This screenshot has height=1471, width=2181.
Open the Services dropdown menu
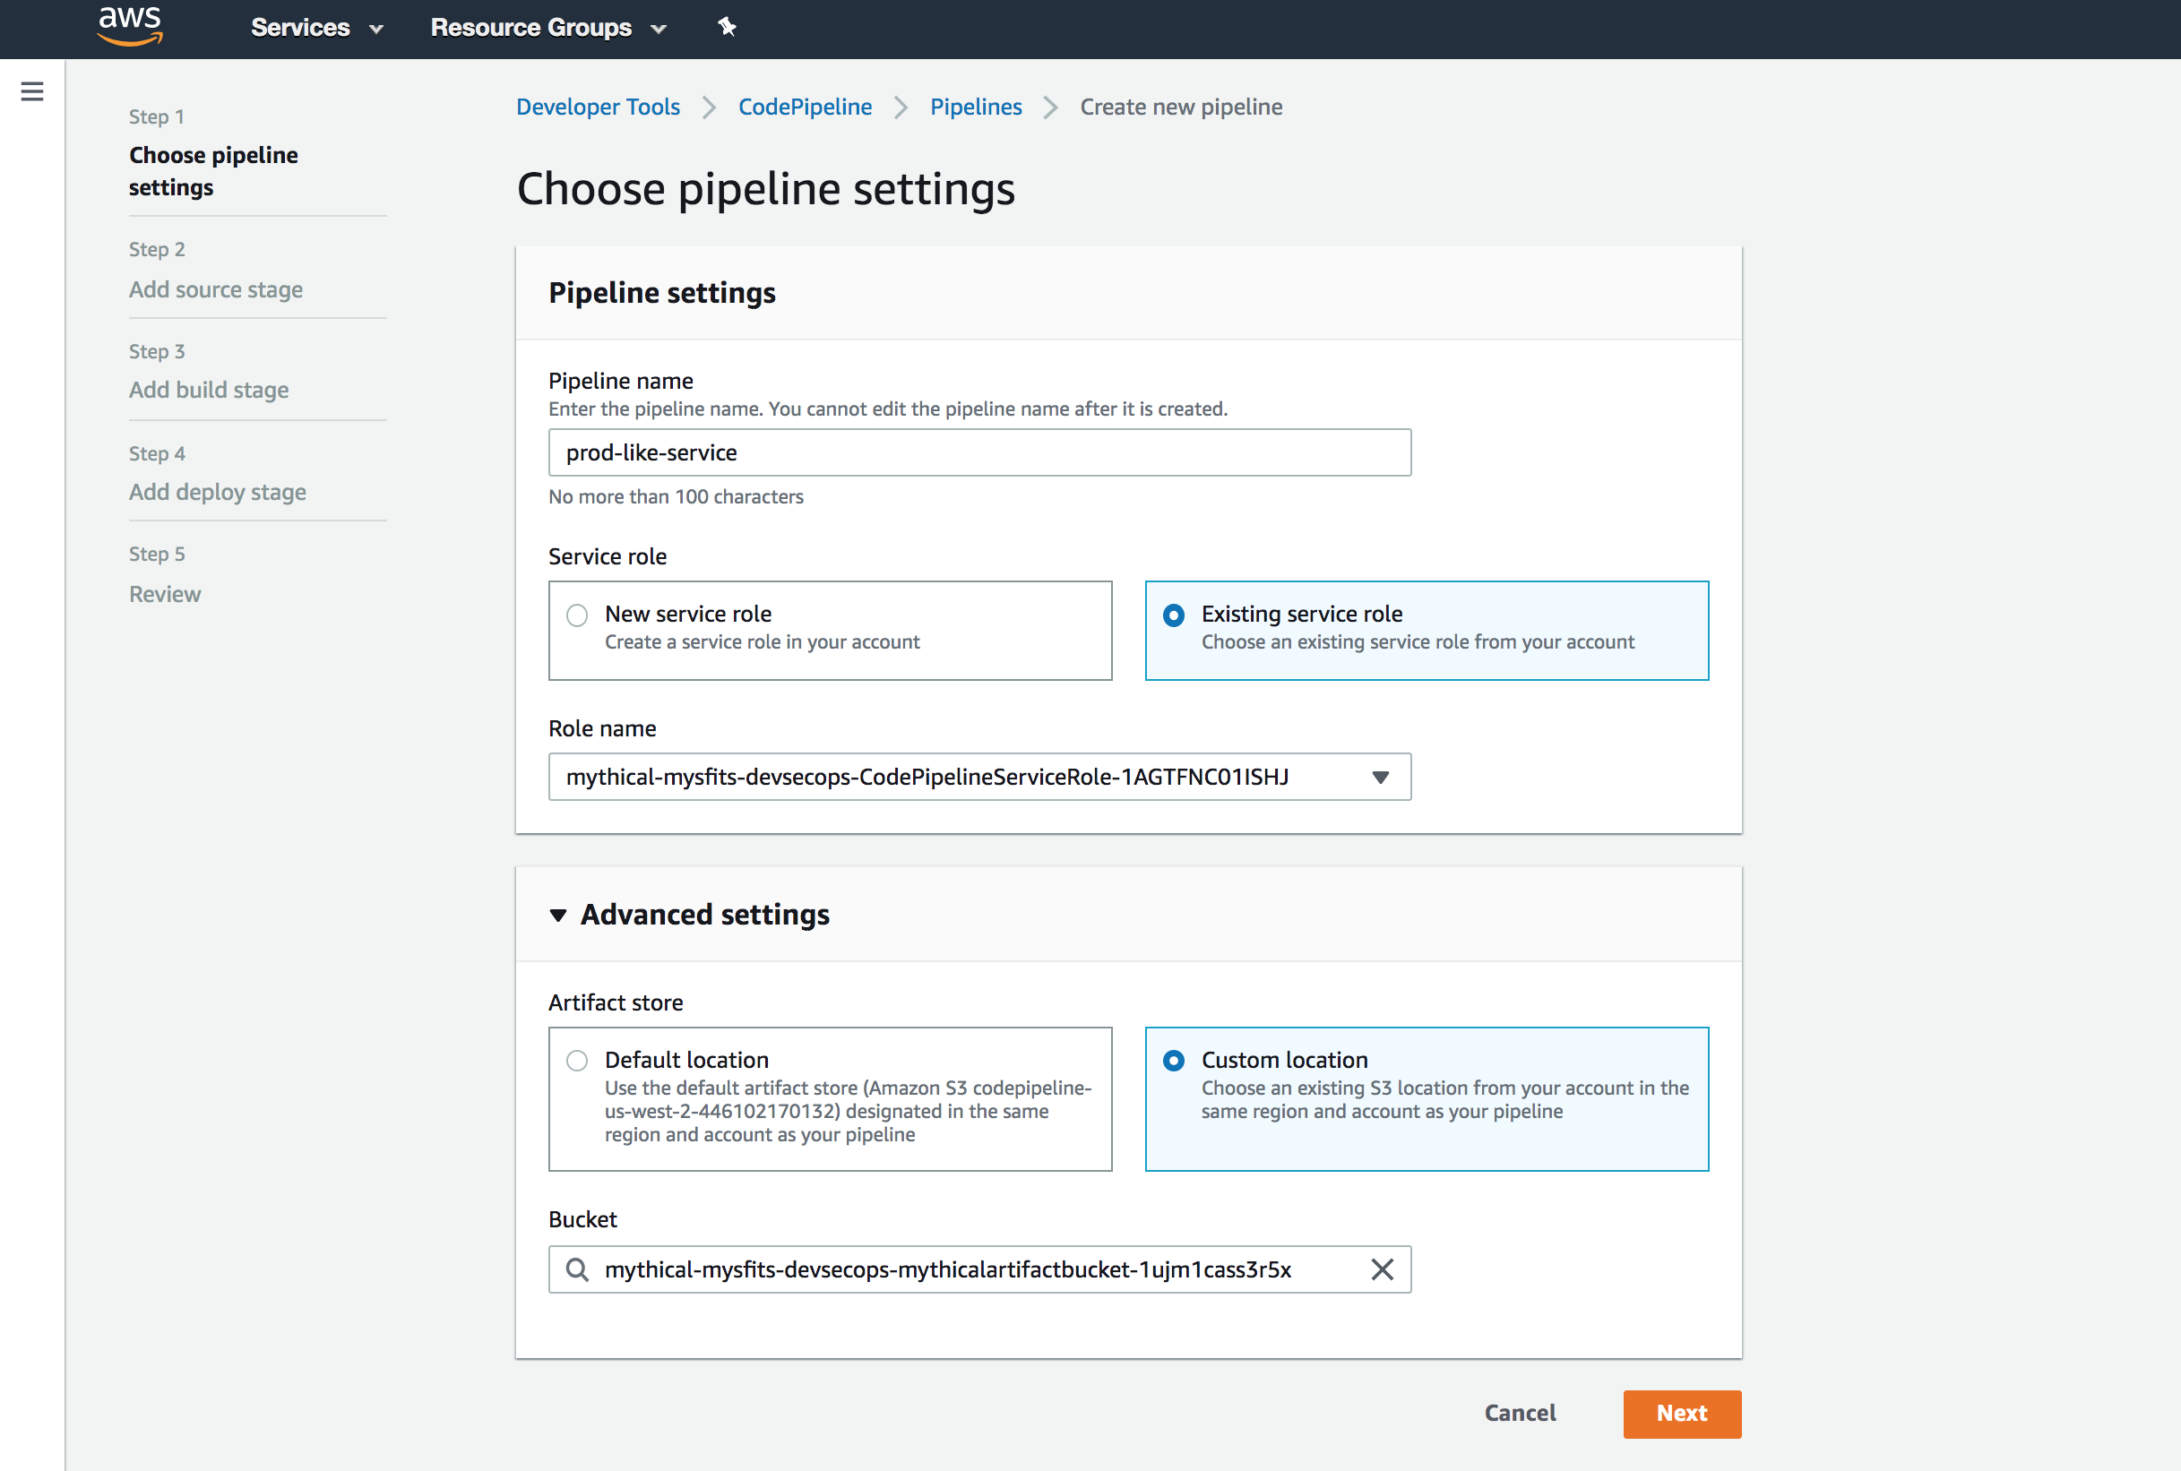[317, 28]
